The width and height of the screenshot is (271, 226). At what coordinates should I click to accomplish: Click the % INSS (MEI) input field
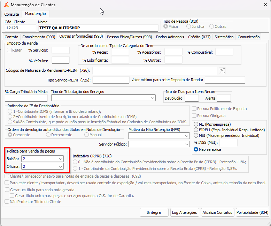pyautogui.click(x=228, y=142)
